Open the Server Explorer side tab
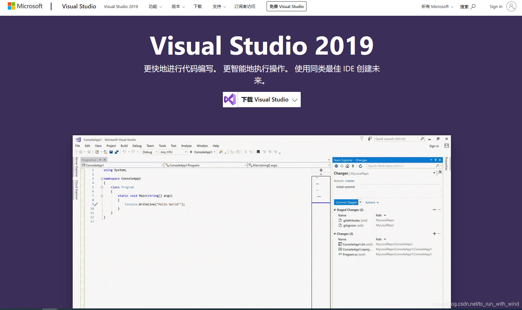 coord(77,167)
